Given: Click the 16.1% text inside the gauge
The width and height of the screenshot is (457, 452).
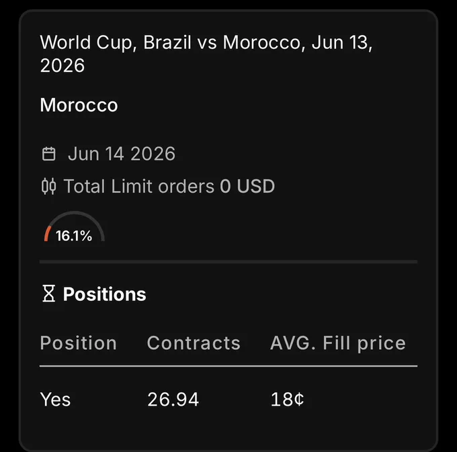Looking at the screenshot, I should [74, 236].
